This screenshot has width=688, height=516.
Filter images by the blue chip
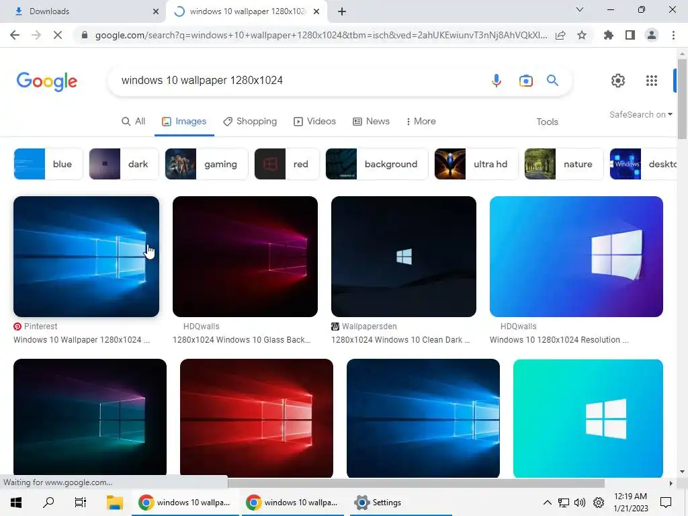click(x=48, y=164)
